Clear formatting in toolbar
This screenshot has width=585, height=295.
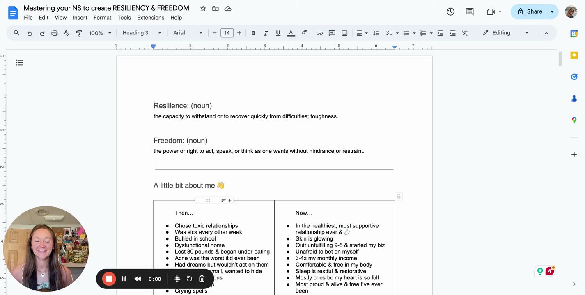tap(465, 33)
